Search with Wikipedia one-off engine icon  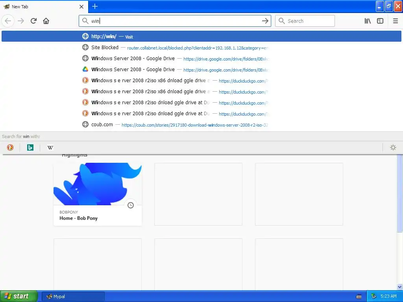click(50, 147)
